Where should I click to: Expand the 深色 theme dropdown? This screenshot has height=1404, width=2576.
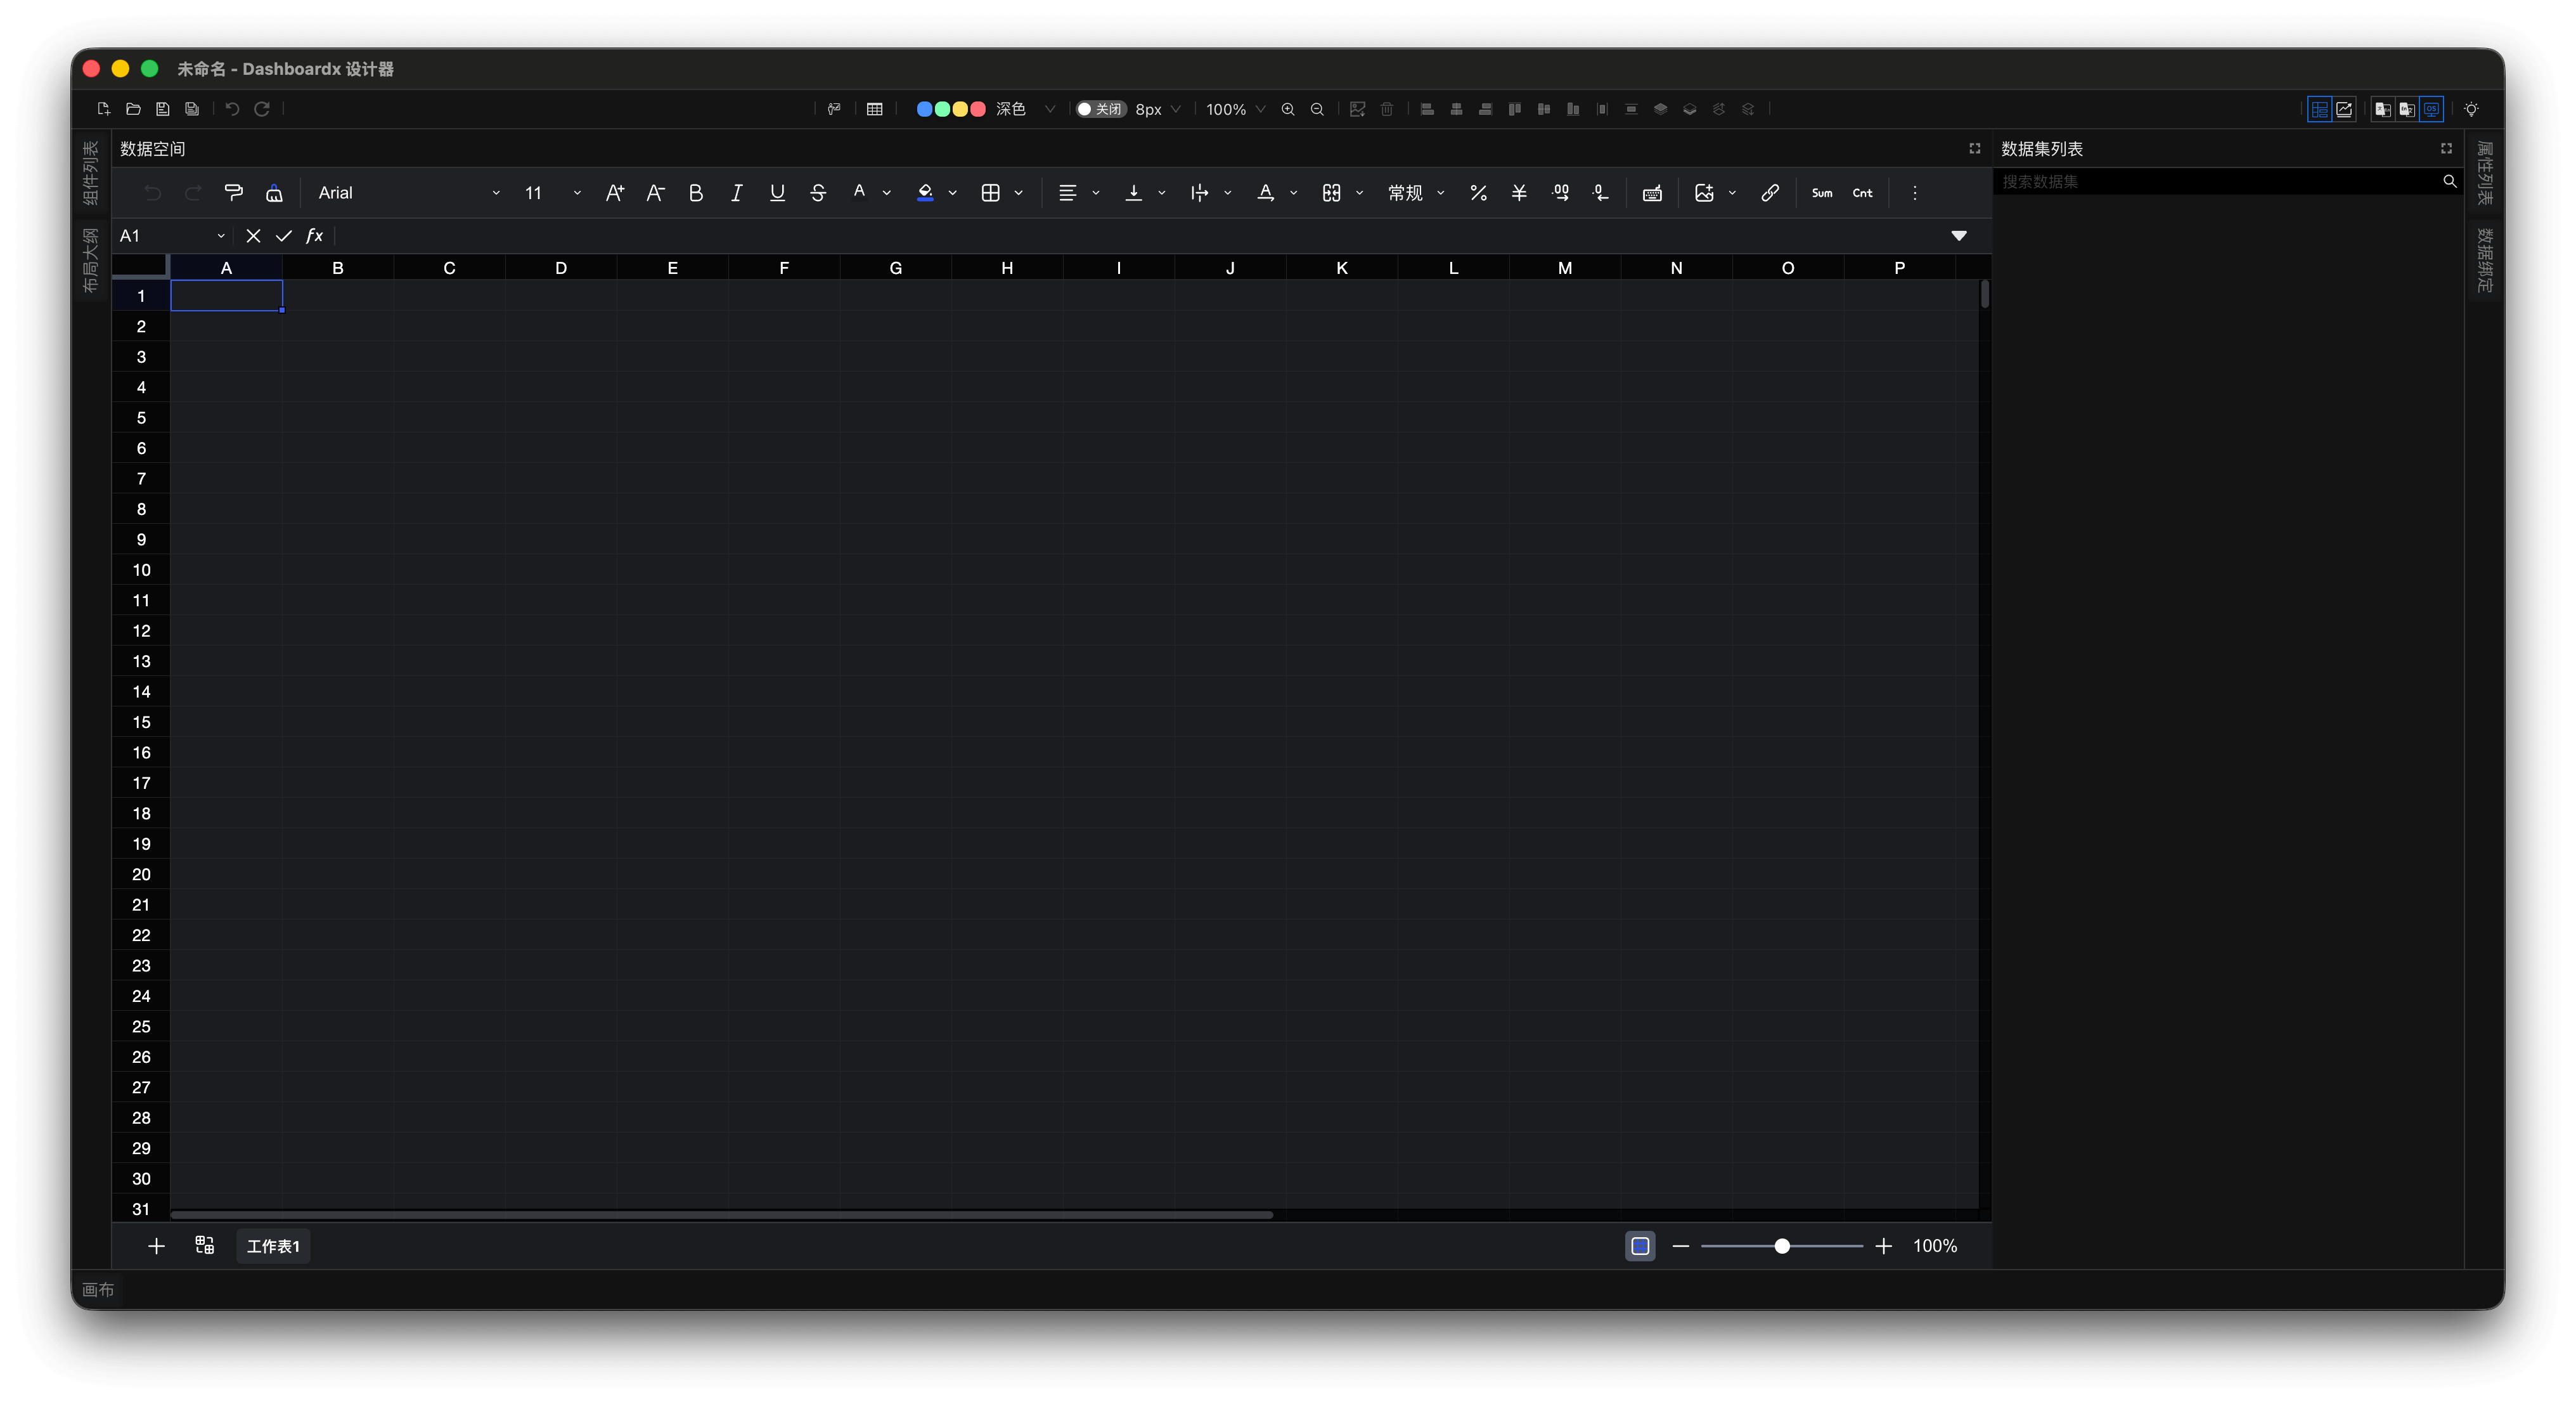click(1049, 109)
